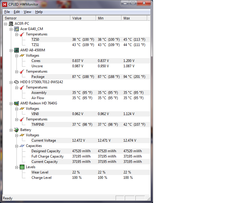Collapse the Acer EA40_CM node

[x=11, y=29]
